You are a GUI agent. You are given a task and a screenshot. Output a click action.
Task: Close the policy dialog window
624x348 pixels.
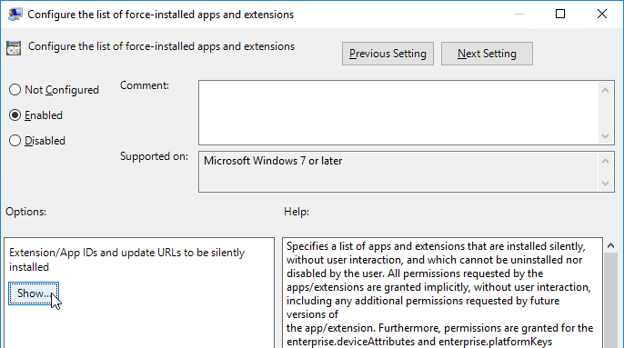pos(602,14)
